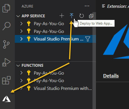Expand Visual Studio Premium under App Service

tap(21, 39)
